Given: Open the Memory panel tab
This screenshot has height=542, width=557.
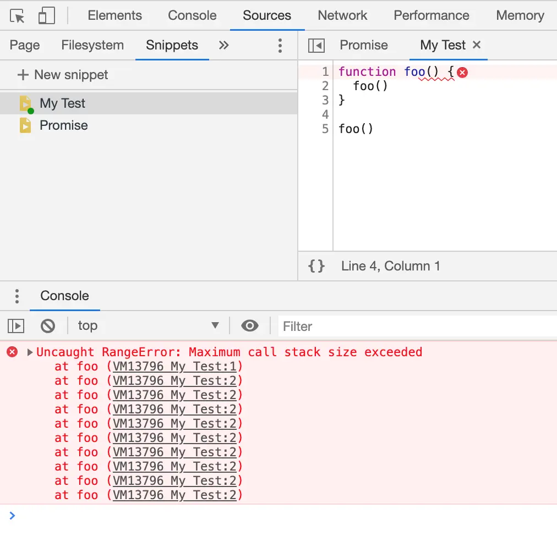Looking at the screenshot, I should 520,15.
